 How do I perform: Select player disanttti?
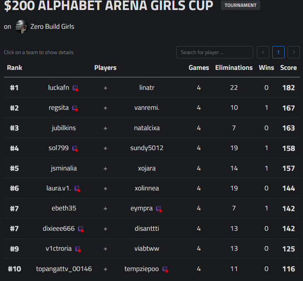[147, 228]
